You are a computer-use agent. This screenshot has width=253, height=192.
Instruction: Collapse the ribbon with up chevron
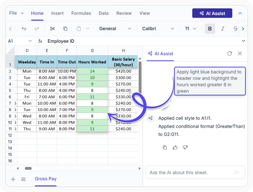pos(240,13)
